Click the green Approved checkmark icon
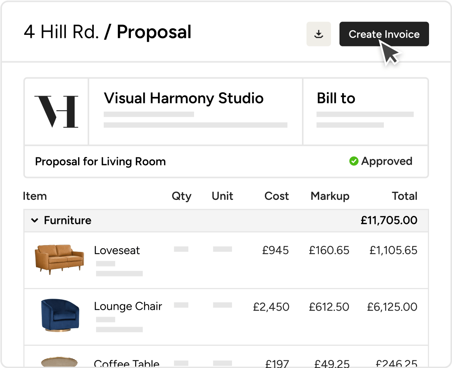Image resolution: width=452 pixels, height=368 pixels. (354, 161)
